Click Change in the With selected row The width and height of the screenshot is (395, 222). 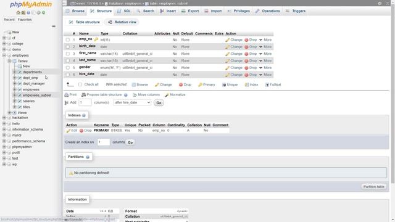click(x=164, y=84)
